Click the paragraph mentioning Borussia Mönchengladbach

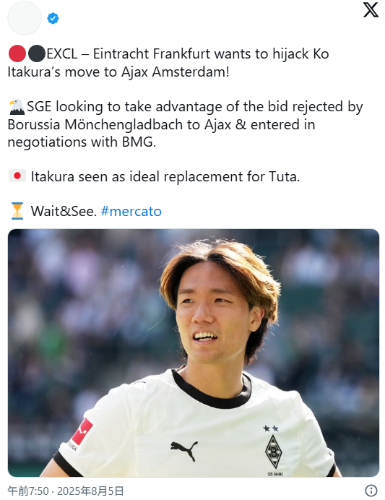tap(185, 124)
